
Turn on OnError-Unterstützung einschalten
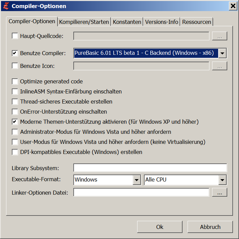(x=15, y=112)
